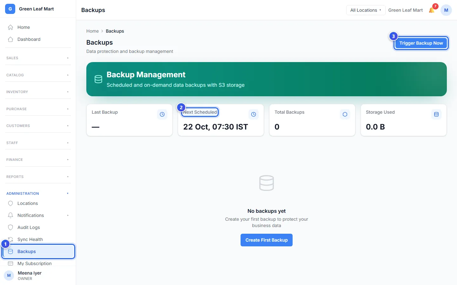Viewport: 457px width, 285px height.
Task: Expand the Sales section
Action: (38, 58)
